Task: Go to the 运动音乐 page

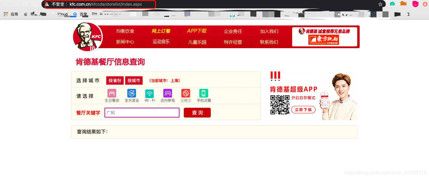Action: pos(161,42)
